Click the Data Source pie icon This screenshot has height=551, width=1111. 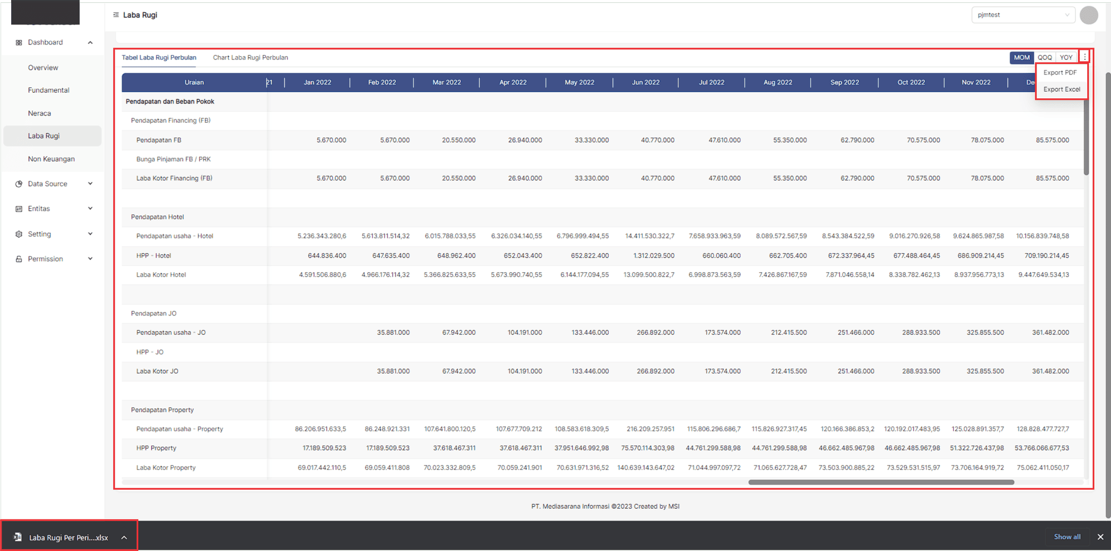coord(19,184)
